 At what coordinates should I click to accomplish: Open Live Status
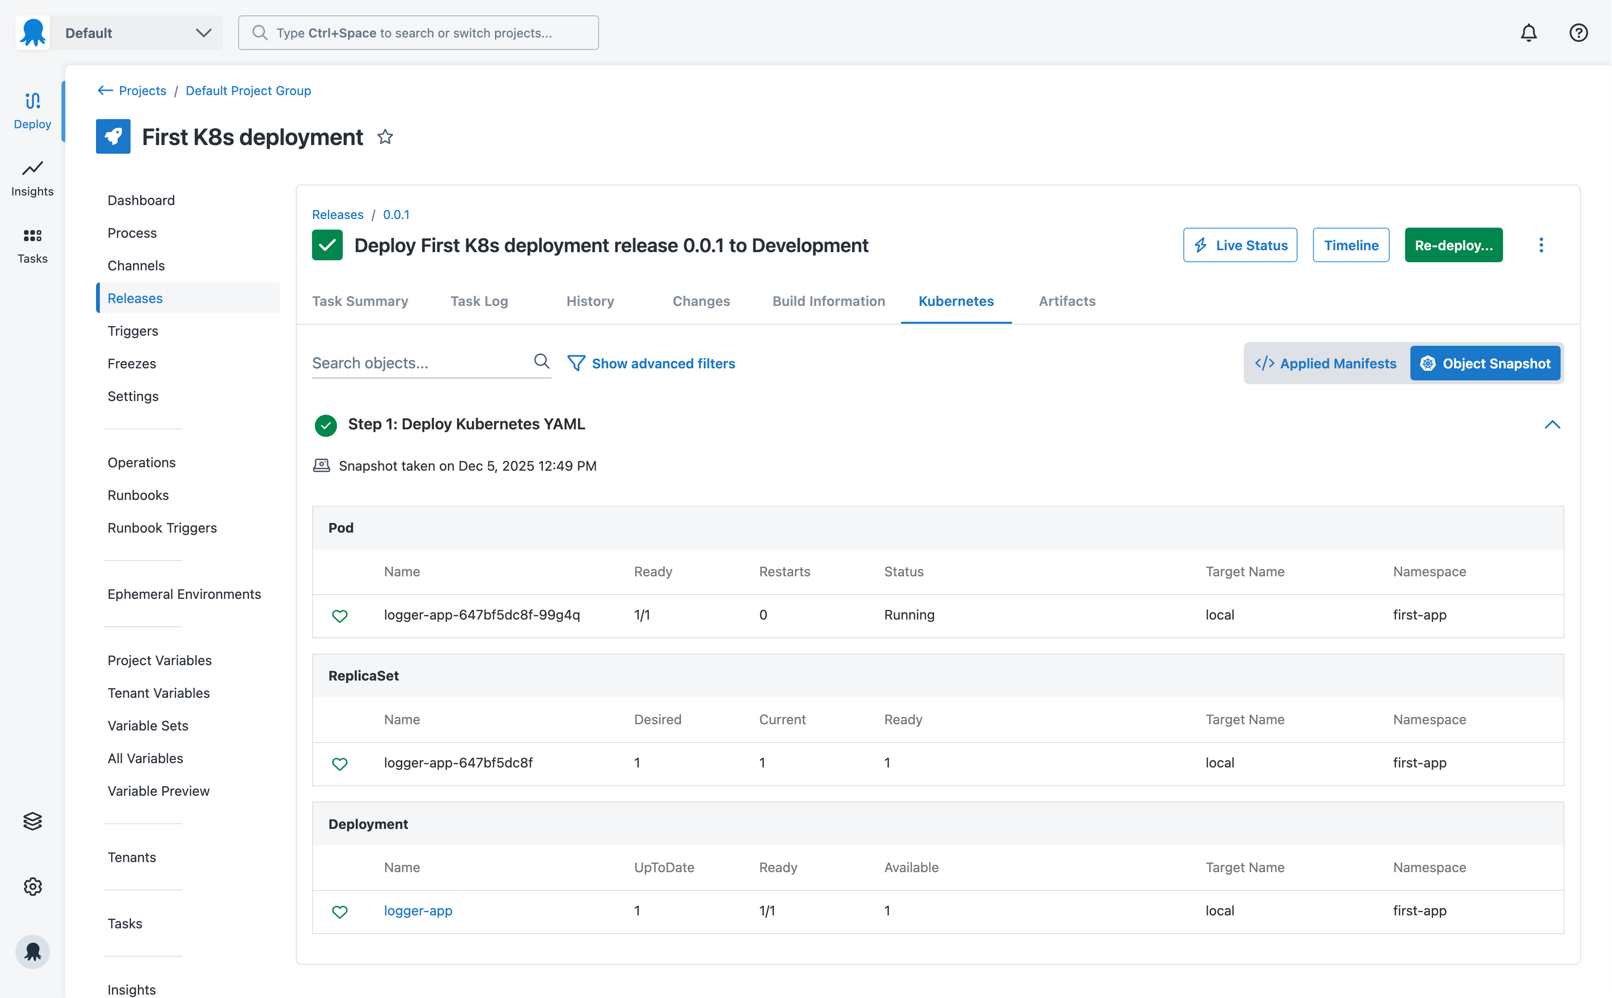[x=1240, y=245]
